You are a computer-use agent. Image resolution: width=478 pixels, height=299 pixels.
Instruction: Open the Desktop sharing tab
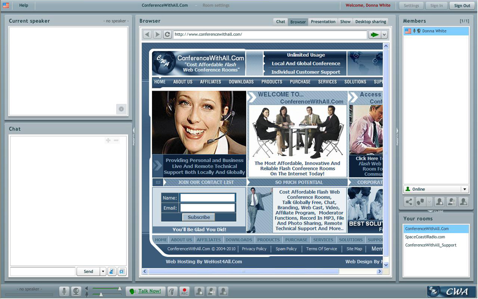click(x=370, y=21)
